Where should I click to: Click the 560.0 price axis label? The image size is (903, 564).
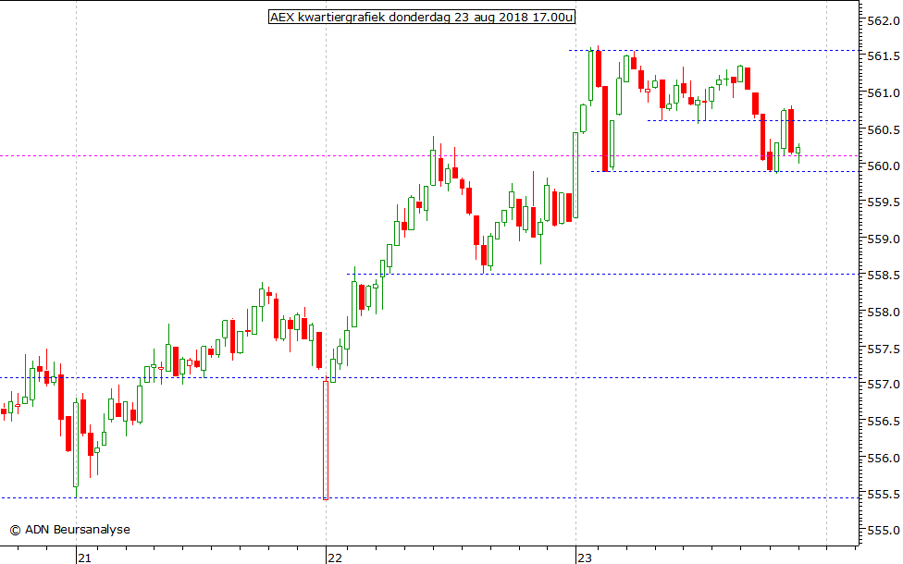pos(883,166)
